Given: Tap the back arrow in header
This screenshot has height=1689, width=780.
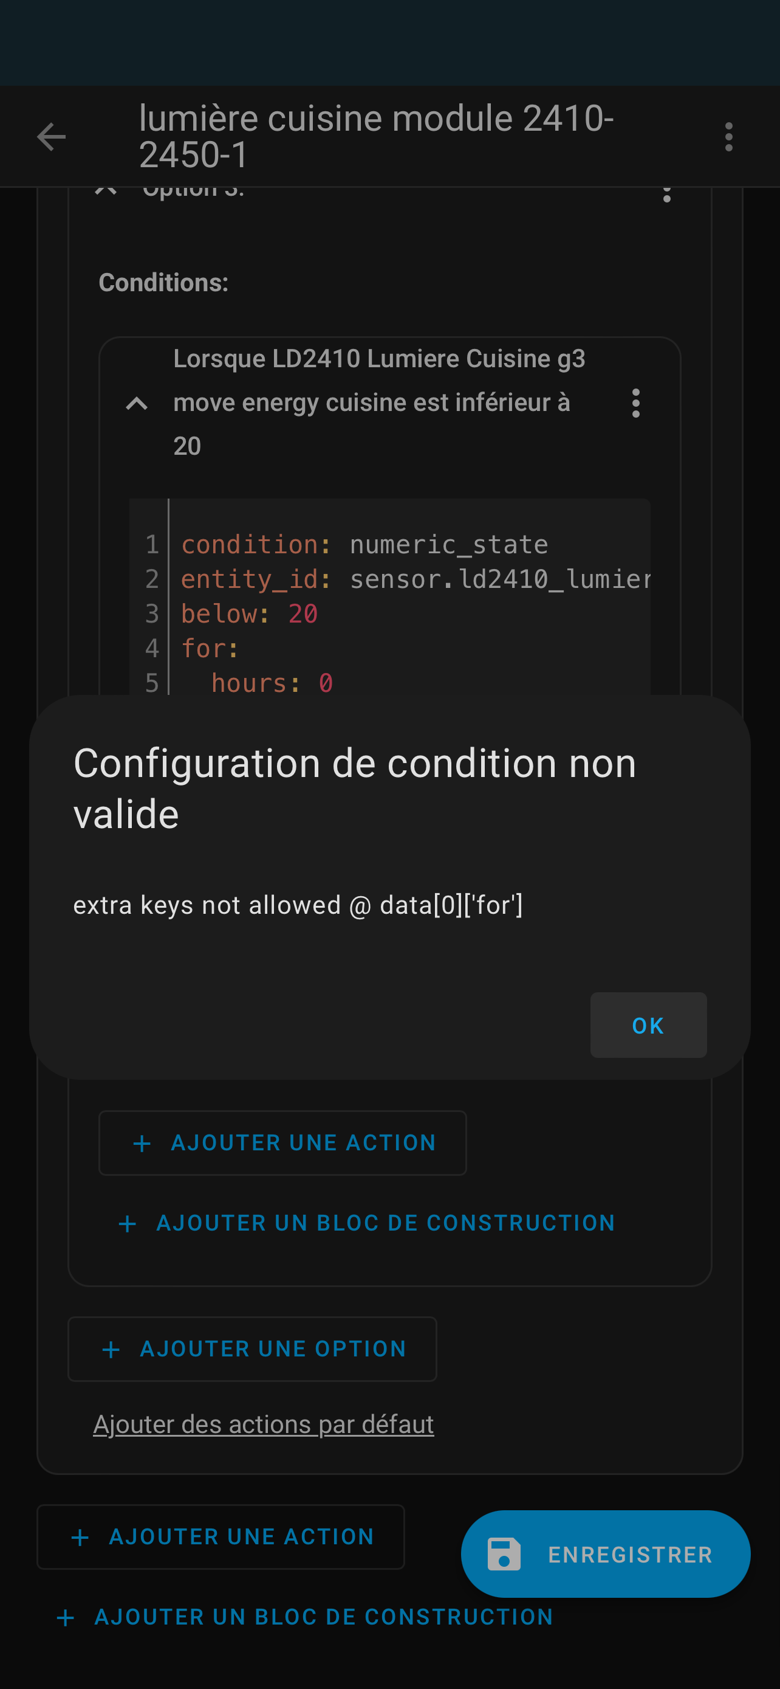Looking at the screenshot, I should pos(51,137).
